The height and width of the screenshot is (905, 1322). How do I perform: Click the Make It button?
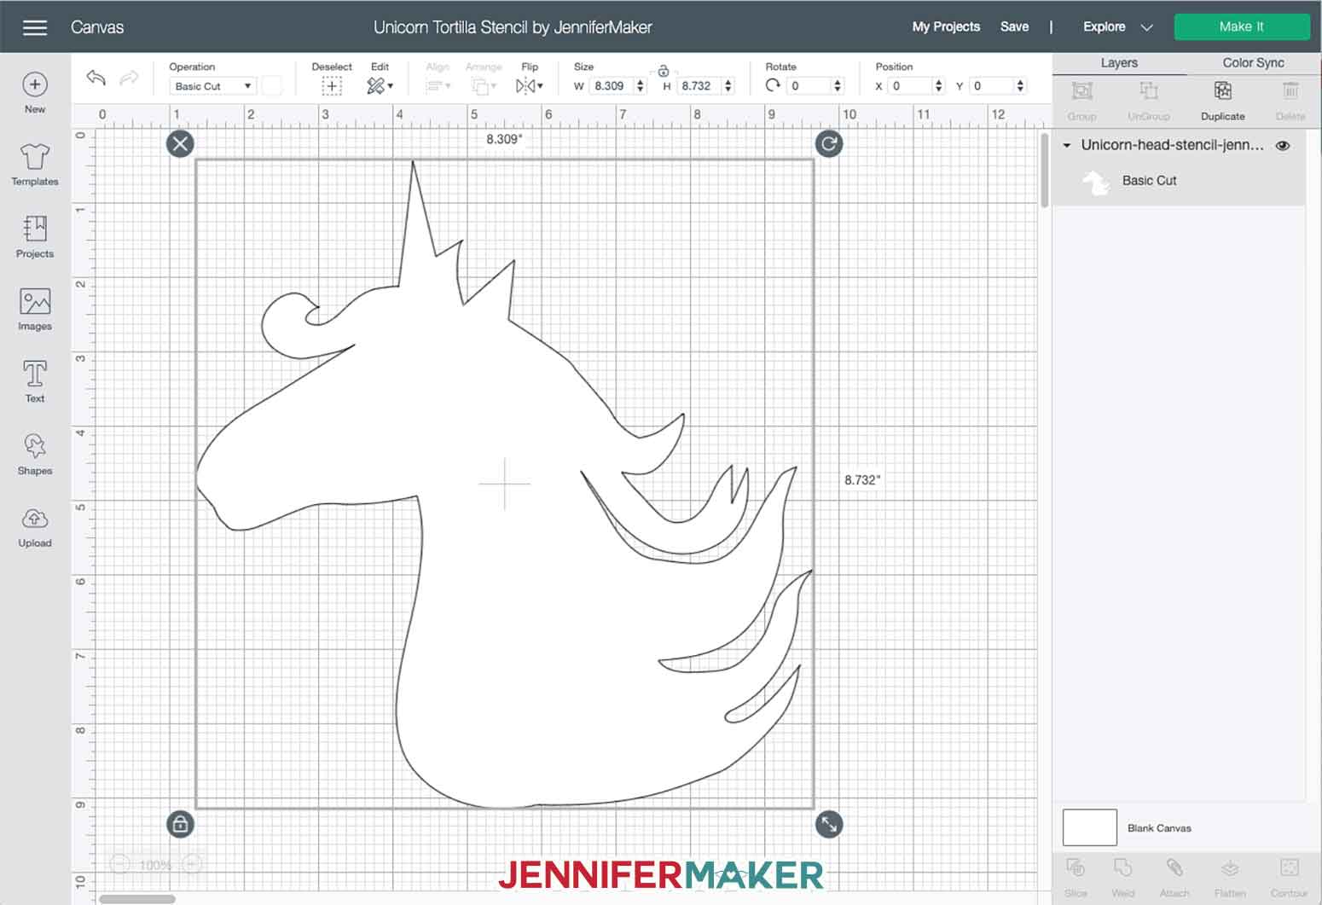[x=1241, y=26]
